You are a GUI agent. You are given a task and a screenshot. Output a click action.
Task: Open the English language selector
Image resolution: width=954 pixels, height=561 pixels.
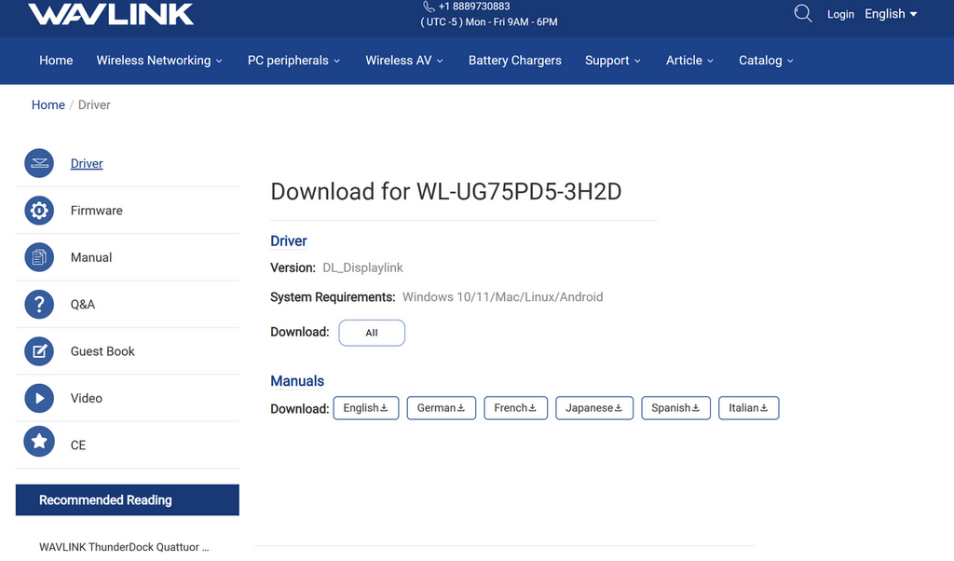click(891, 14)
